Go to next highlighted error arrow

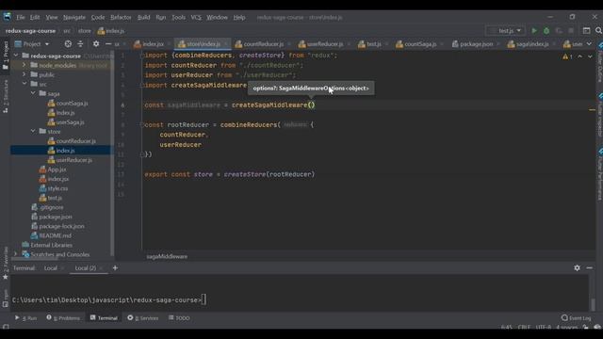[x=590, y=56]
